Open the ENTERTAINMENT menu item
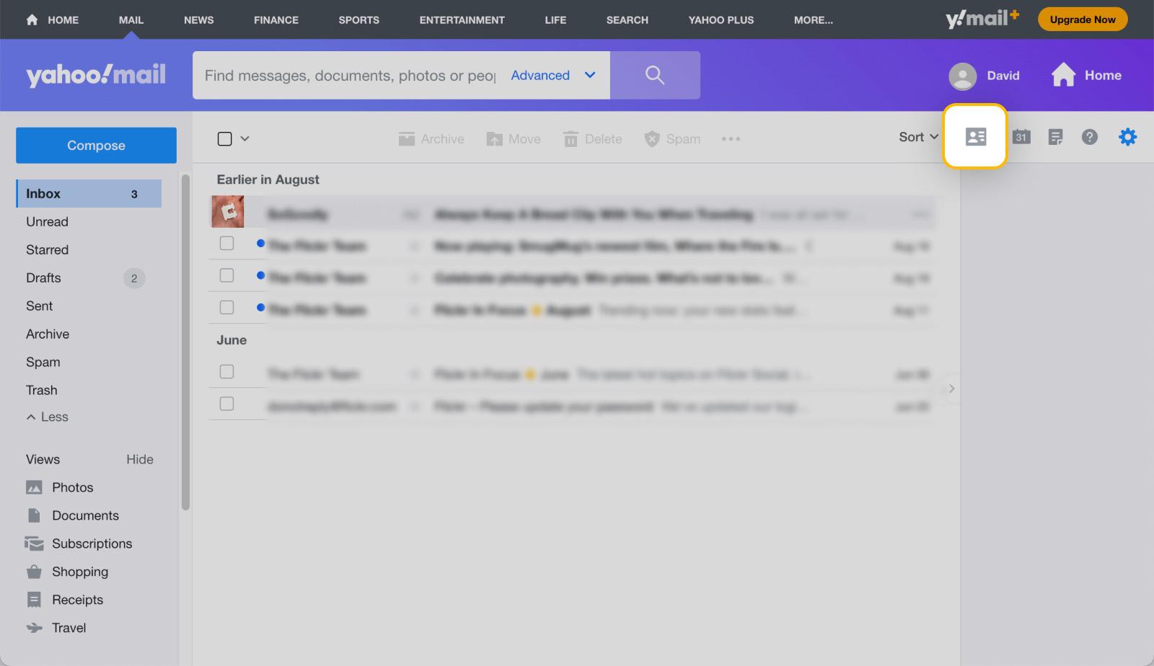The width and height of the screenshot is (1154, 666). 462,19
